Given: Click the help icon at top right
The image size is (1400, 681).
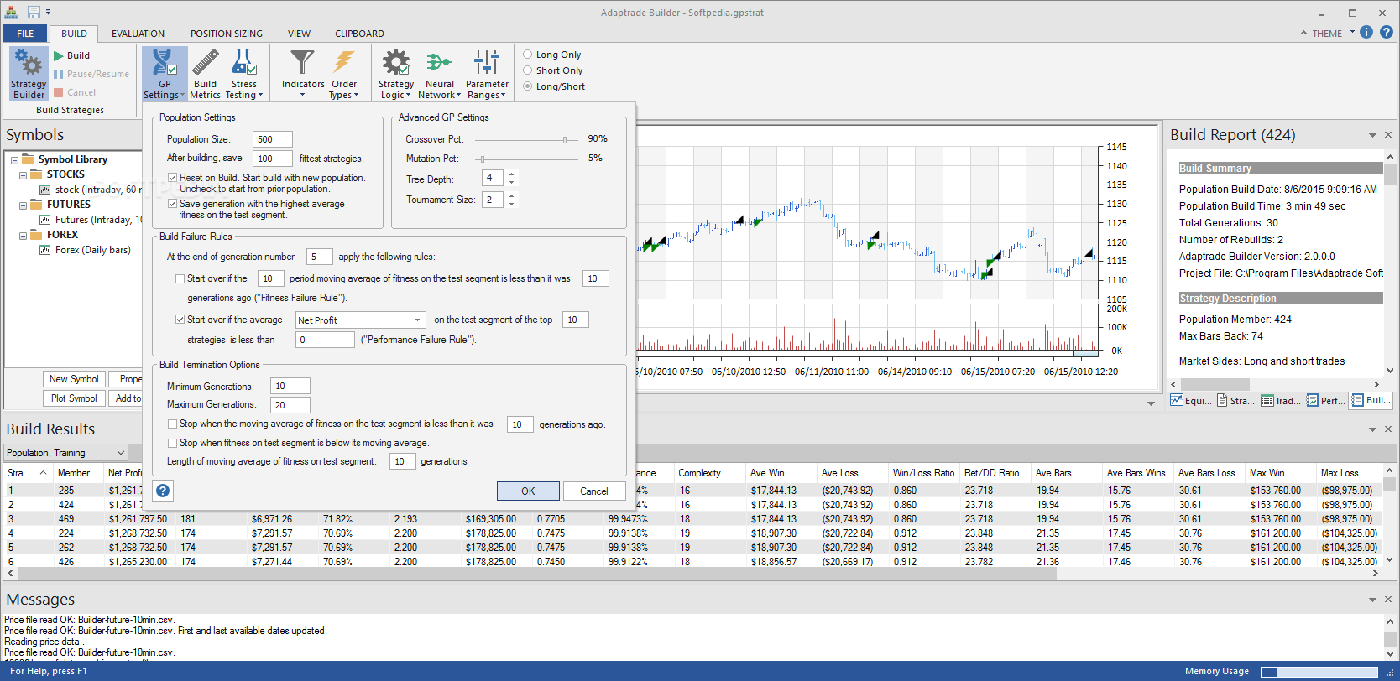Looking at the screenshot, I should pyautogui.click(x=1387, y=32).
